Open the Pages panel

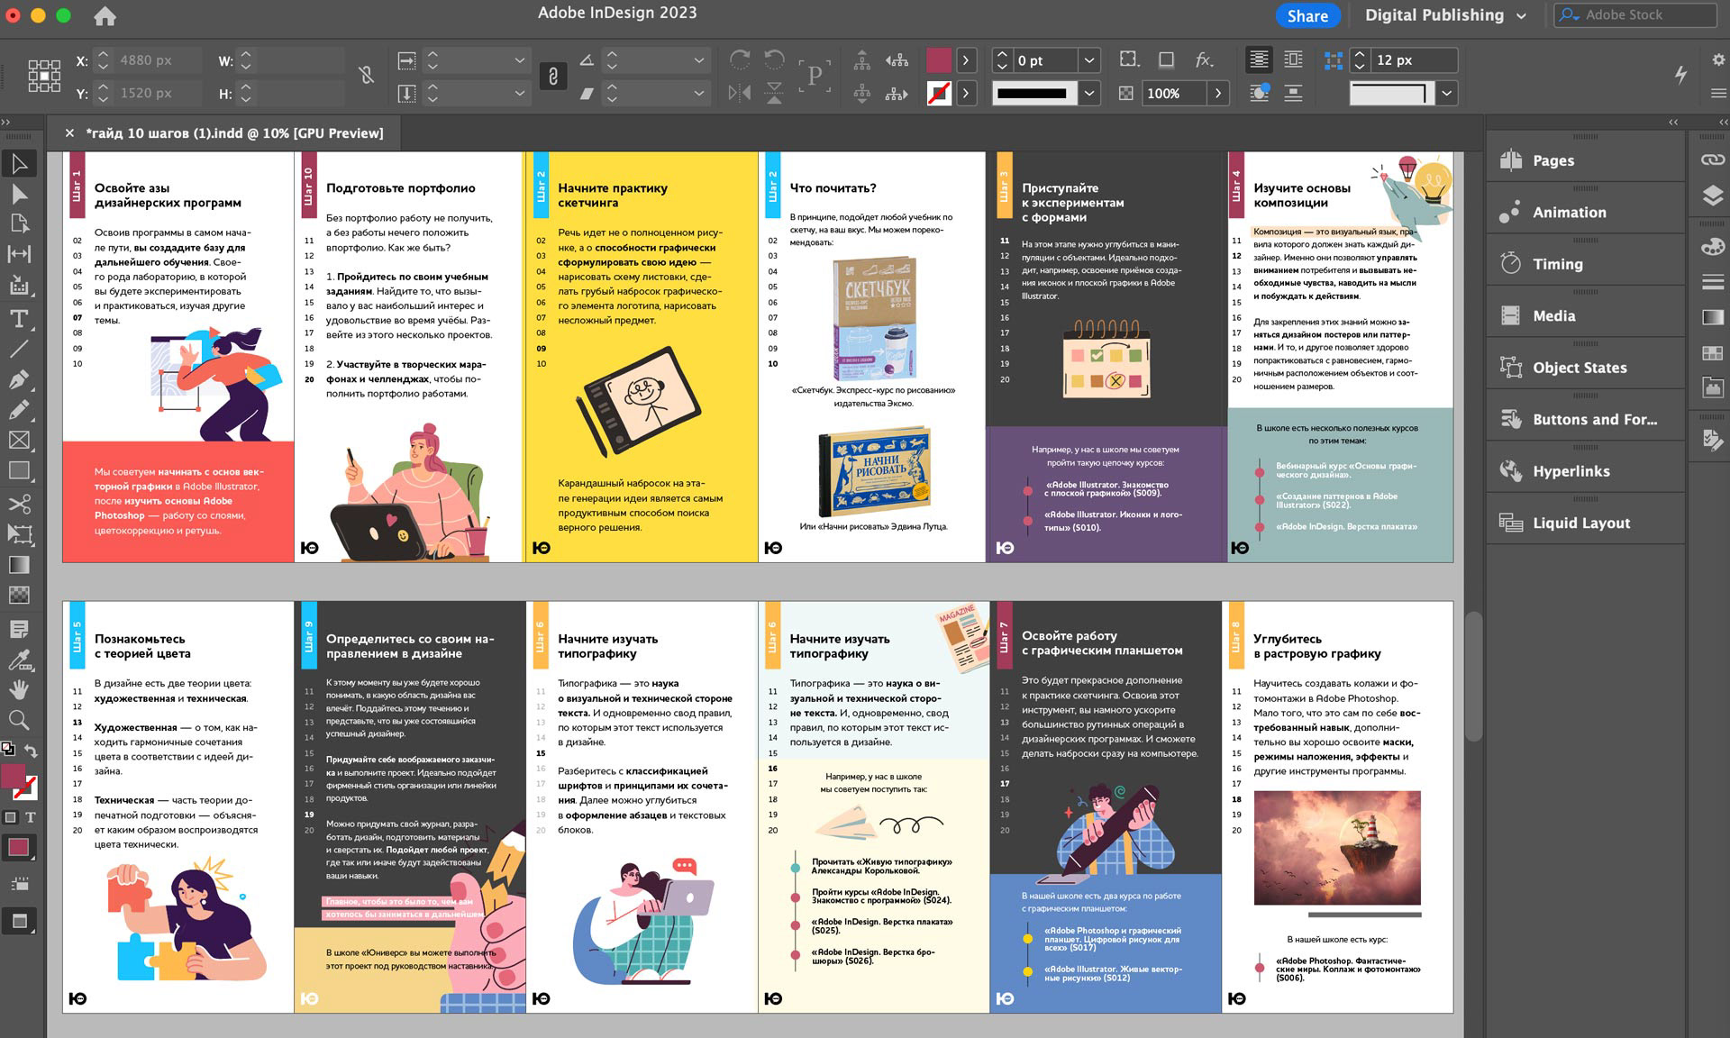click(1553, 160)
